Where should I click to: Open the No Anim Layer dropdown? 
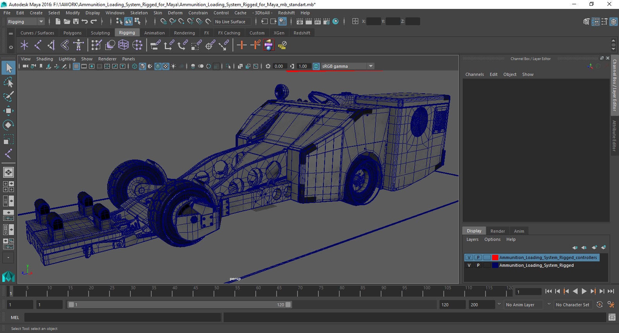(x=524, y=305)
